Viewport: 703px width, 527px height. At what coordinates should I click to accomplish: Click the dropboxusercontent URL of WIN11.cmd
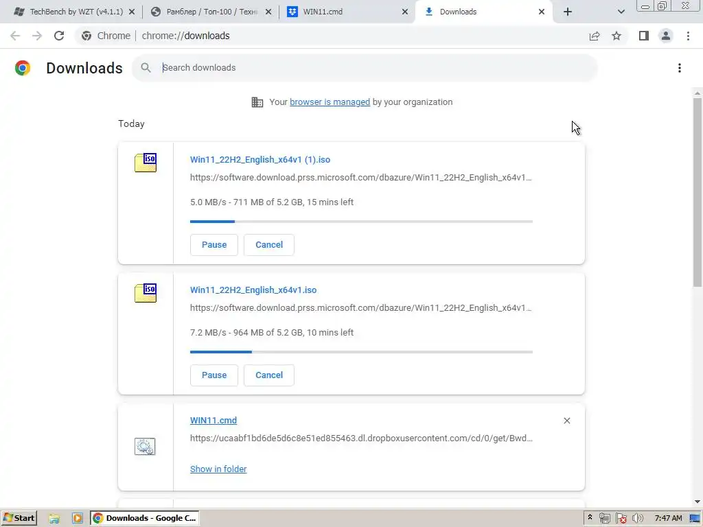[x=361, y=438]
